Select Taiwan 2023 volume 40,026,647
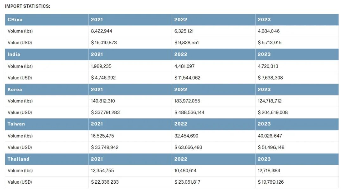 (x=270, y=136)
